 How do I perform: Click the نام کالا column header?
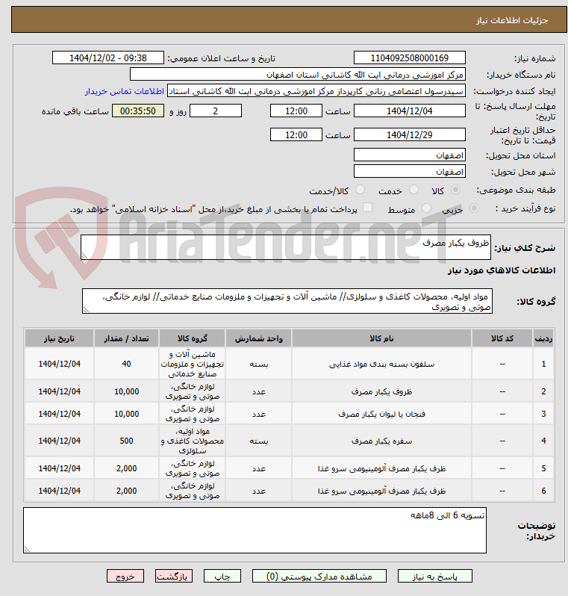click(381, 338)
